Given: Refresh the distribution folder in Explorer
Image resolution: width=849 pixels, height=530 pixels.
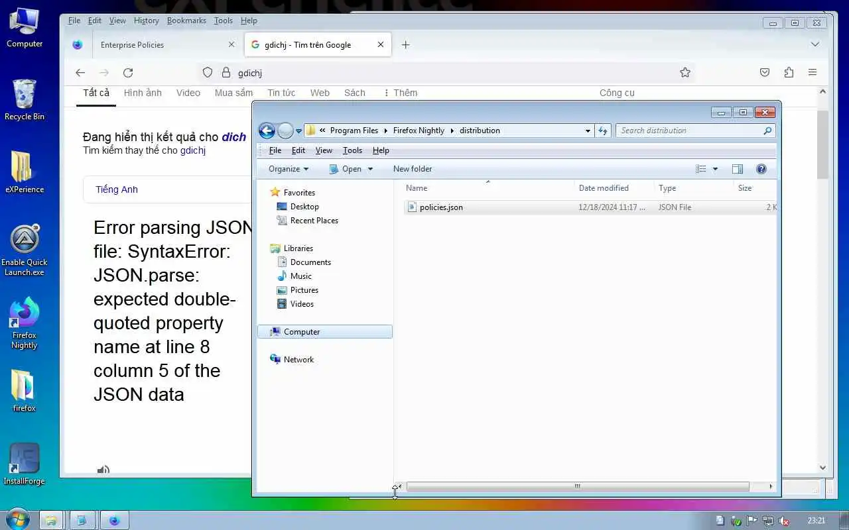Looking at the screenshot, I should 603,131.
